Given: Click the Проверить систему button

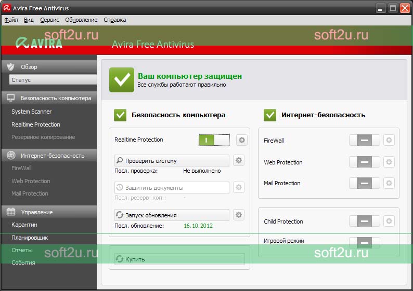Looking at the screenshot, I should [x=172, y=160].
